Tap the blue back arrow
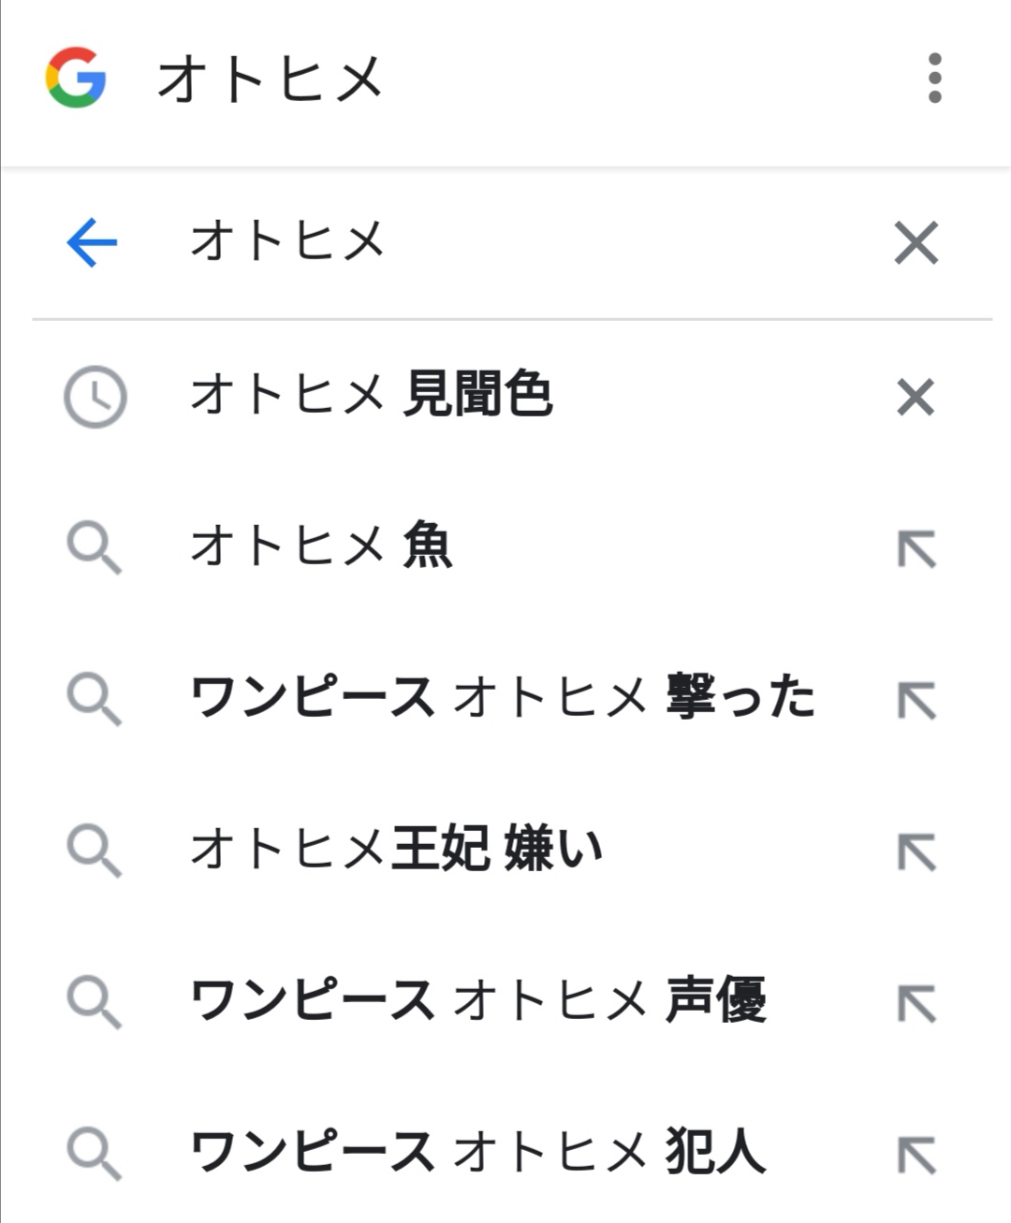1011x1223 pixels. [92, 243]
